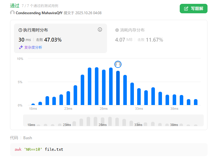This screenshot has height=159, width=222.
Task: Open the Condescending MahaviraQfY profile link
Action: point(39,13)
